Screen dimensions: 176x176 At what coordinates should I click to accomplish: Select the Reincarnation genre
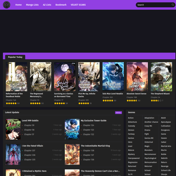pos(150,162)
